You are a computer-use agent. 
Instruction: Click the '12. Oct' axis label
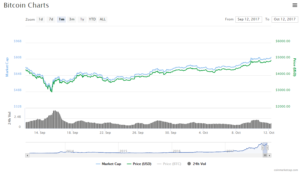(x=269, y=133)
